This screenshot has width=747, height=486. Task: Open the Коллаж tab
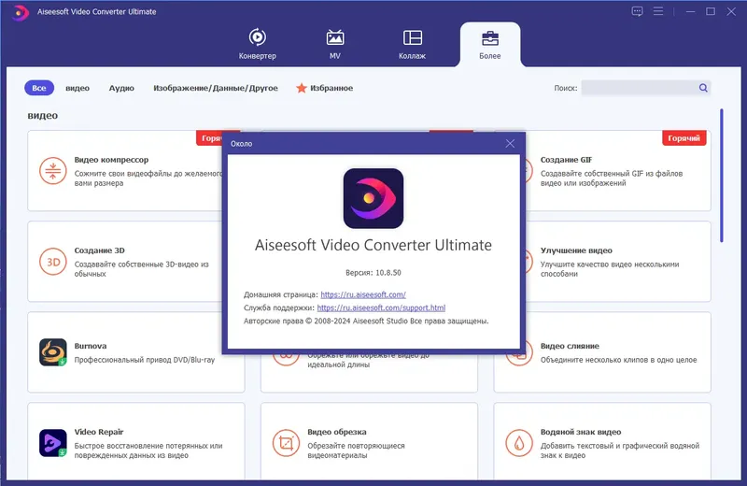pos(412,44)
